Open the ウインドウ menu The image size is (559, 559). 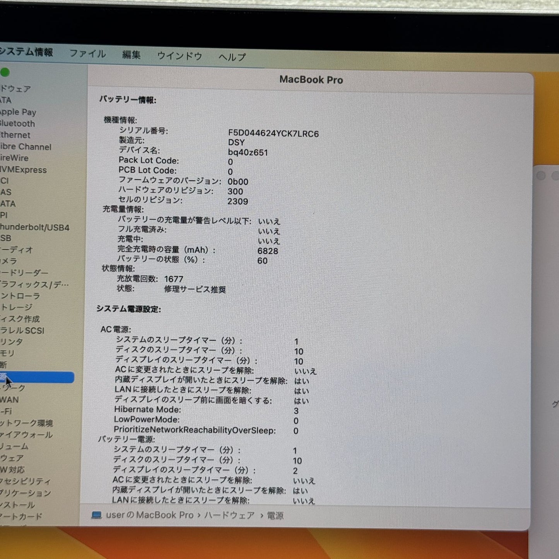(179, 56)
